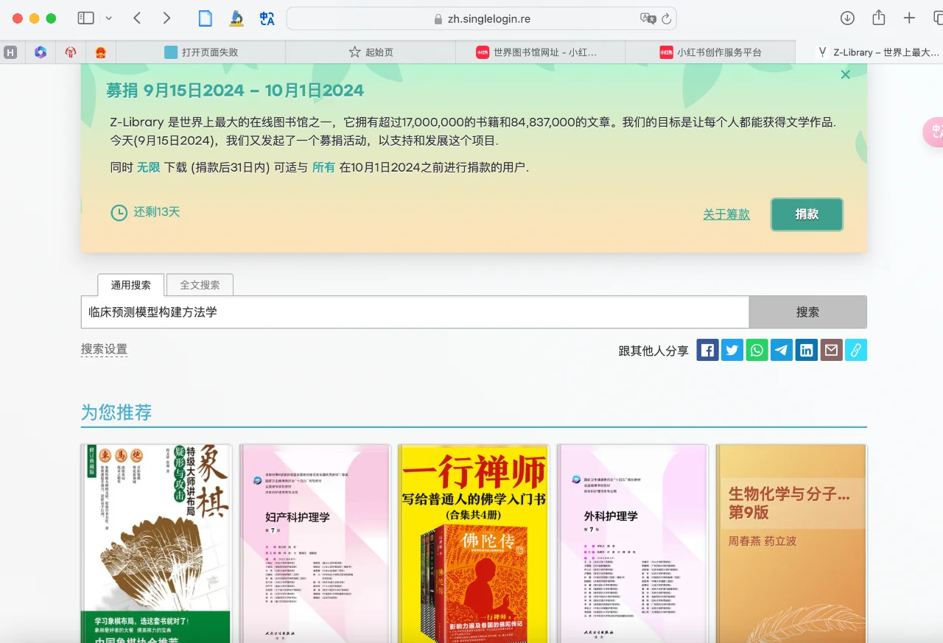
Task: Click the address bar showing zh.singlelogin.re
Action: (481, 18)
